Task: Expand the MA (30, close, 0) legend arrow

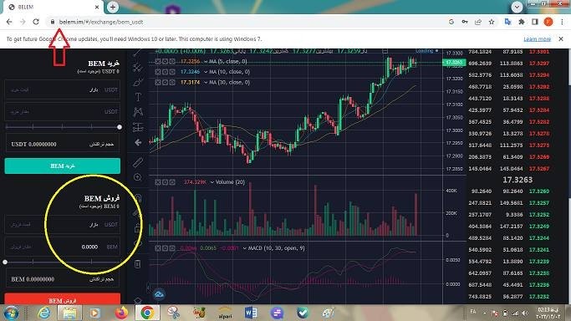Action: coord(206,83)
